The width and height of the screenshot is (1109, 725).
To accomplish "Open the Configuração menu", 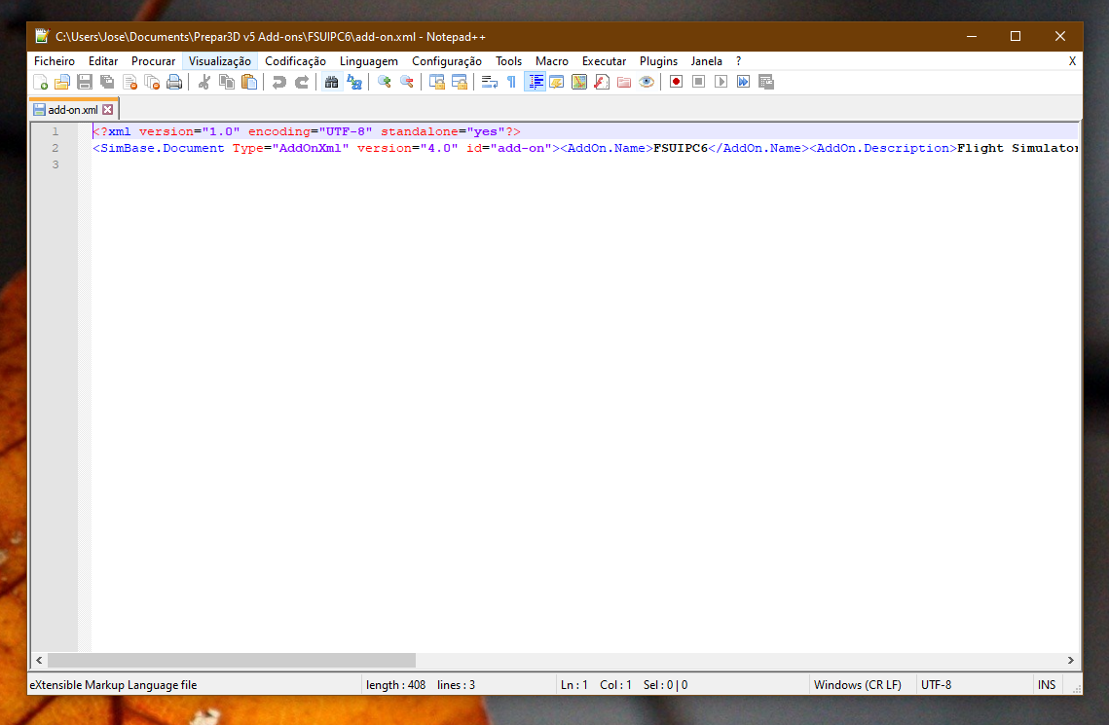I will (x=447, y=61).
